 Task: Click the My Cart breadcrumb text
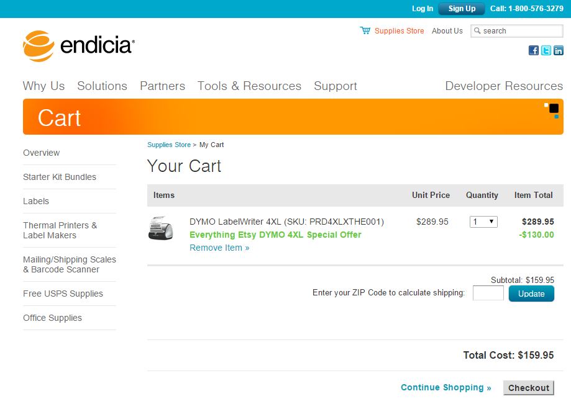[212, 145]
